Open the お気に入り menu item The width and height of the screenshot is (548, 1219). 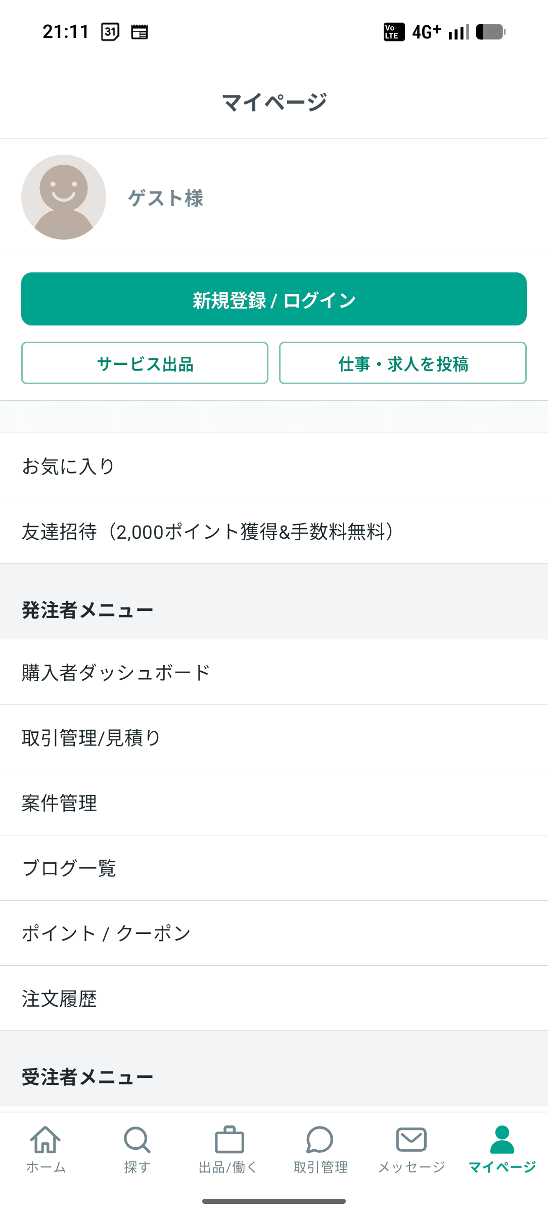68,466
